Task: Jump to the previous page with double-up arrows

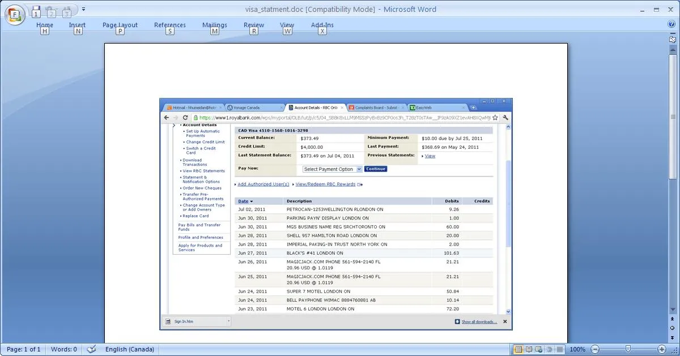Action: [x=673, y=320]
